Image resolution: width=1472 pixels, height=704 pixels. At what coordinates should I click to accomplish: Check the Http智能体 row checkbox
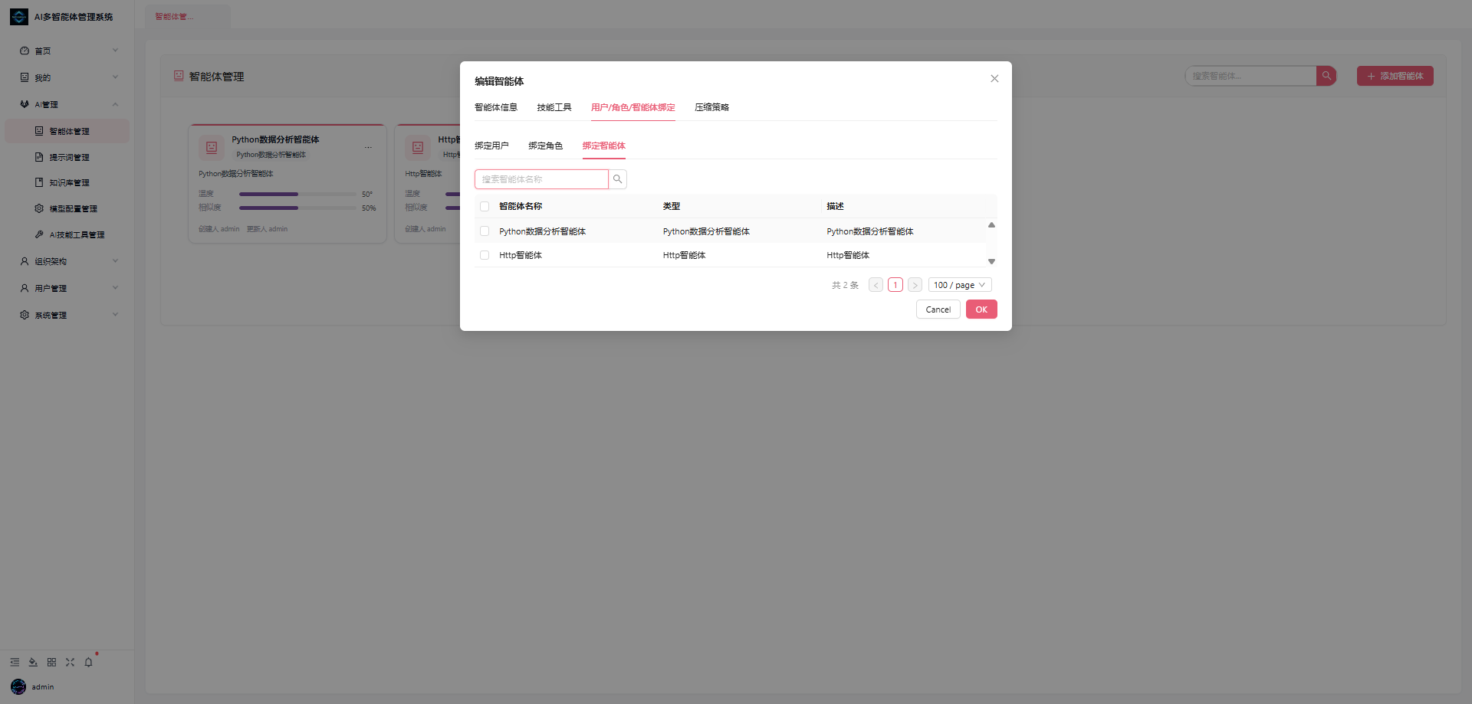point(485,255)
